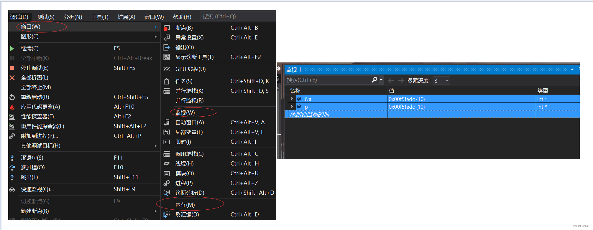Screen dimensions: 593x230
Task: Click the 0x00f5fedc value of p
Action: 407,107
